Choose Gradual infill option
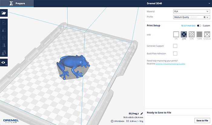 [x=207, y=34]
